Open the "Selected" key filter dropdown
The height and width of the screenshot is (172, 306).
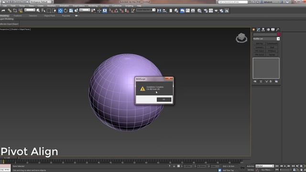tap(264, 166)
